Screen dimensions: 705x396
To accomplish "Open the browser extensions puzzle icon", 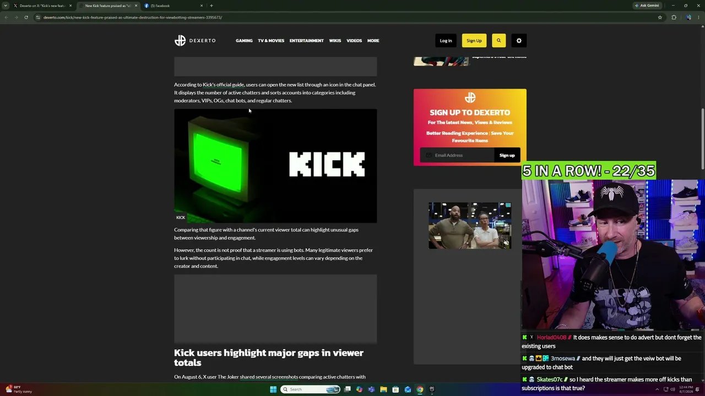I will 674,17.
